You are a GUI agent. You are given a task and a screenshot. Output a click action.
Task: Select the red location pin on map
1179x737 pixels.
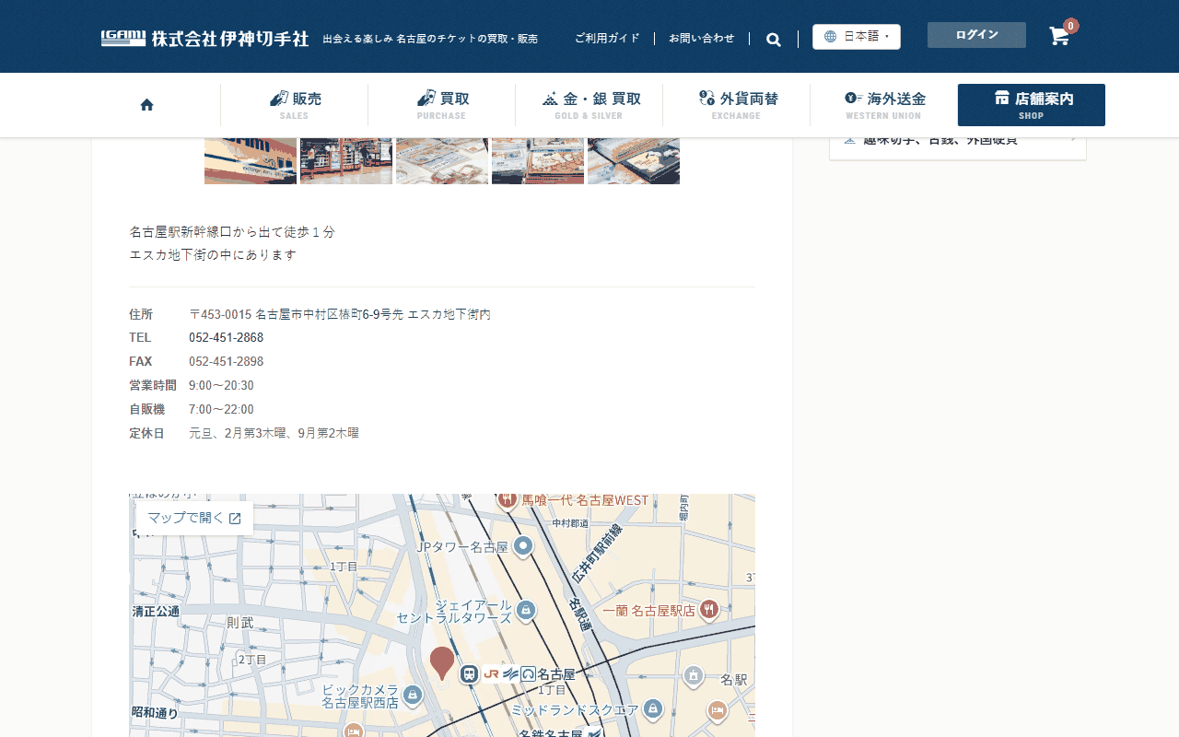click(442, 663)
